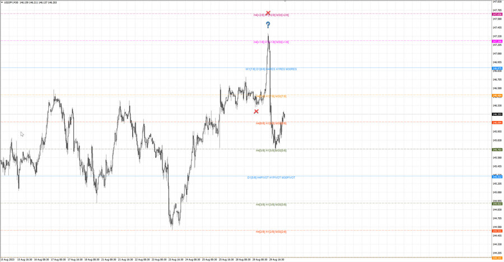
Task: Click the 15 Aug 2023 date on the time axis
Action: coord(7,260)
